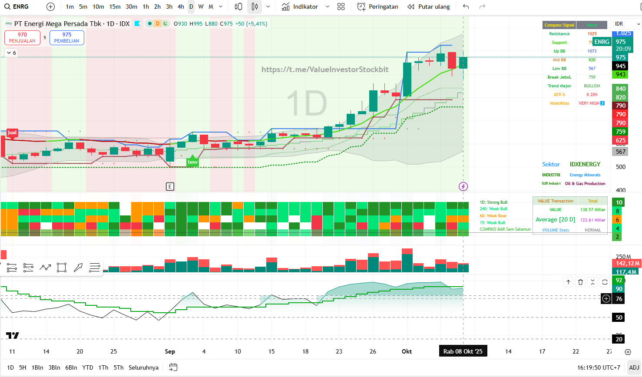
Task: Click the add symbol plus icon
Action: coord(51,7)
